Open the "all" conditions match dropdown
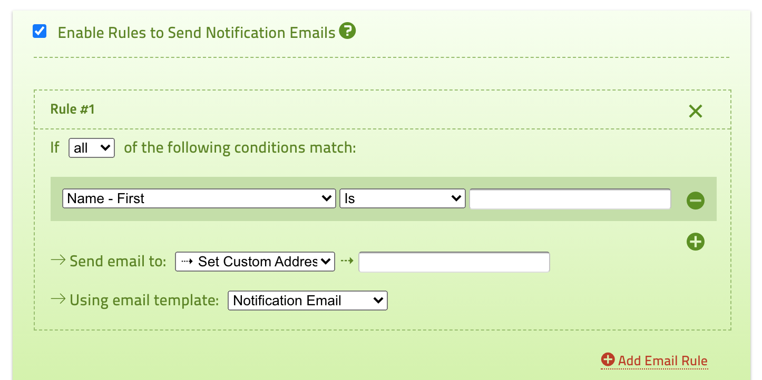The width and height of the screenshot is (762, 380). coord(92,148)
